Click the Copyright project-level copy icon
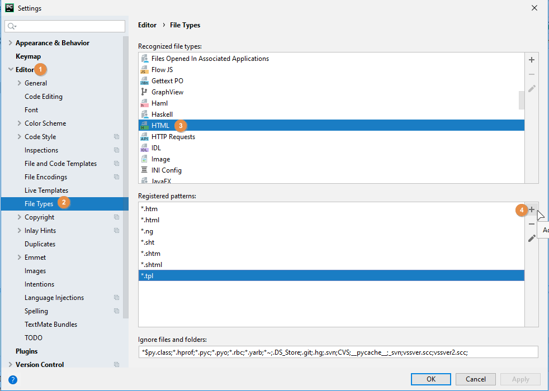The height and width of the screenshot is (391, 549). point(117,217)
